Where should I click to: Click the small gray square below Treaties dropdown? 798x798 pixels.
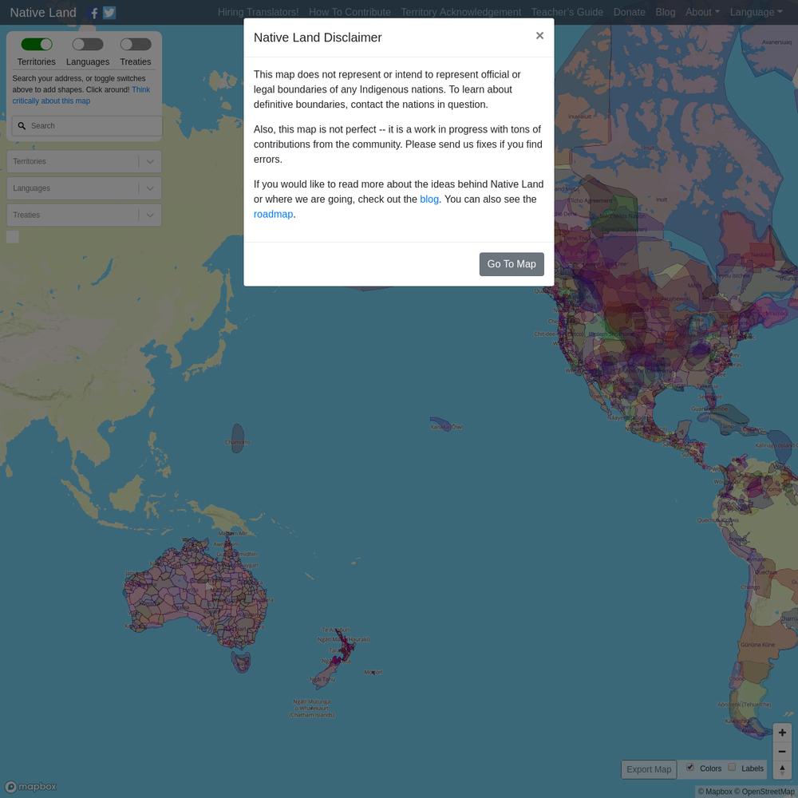click(x=13, y=237)
